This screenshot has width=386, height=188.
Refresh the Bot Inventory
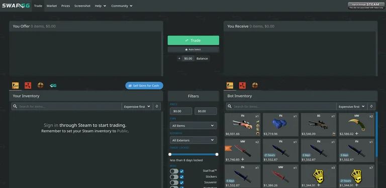[371, 106]
